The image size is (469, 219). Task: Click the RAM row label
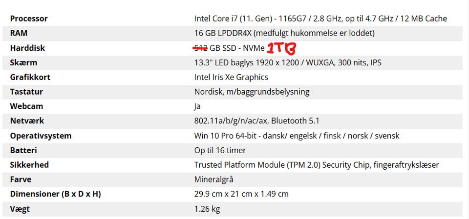pyautogui.click(x=20, y=33)
